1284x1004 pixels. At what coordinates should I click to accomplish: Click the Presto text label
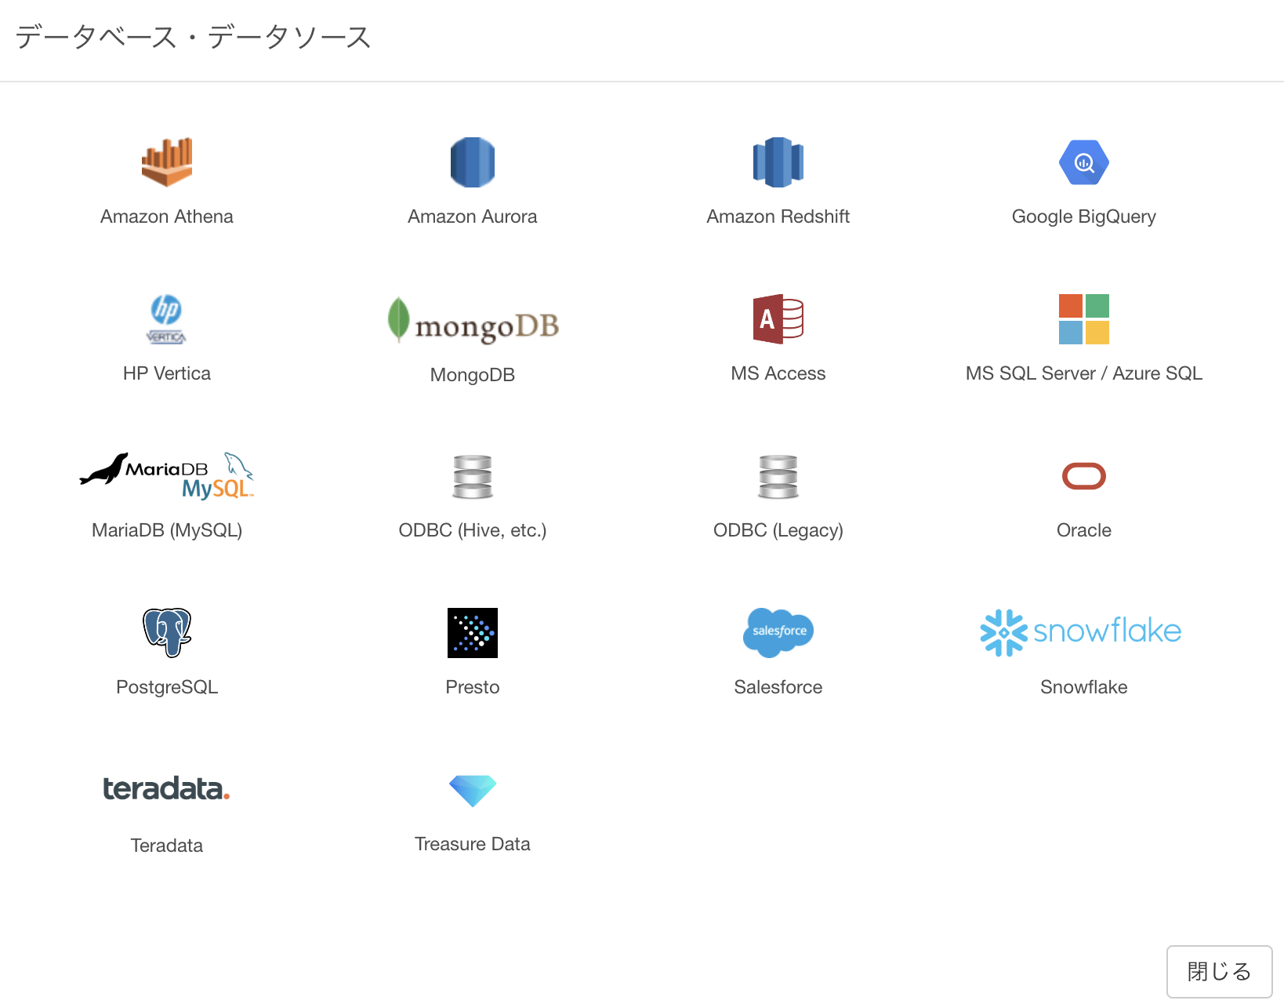pos(473,687)
